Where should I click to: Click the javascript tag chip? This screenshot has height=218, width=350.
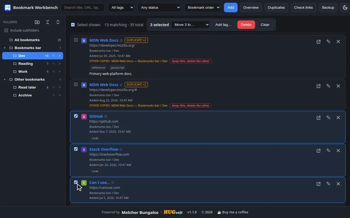118,68
